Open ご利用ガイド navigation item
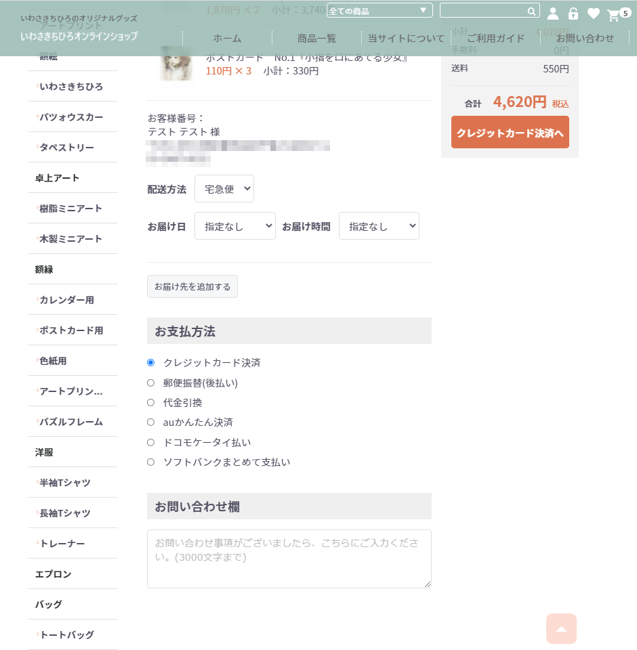The width and height of the screenshot is (637, 650). point(495,39)
